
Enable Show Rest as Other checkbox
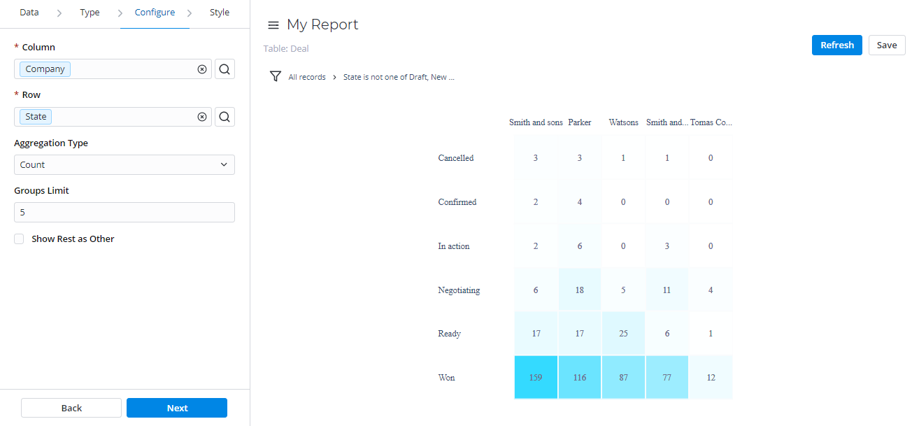19,239
